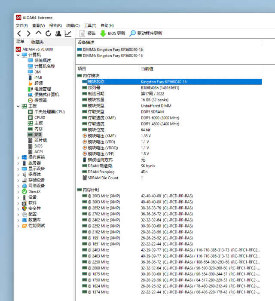
Task: Select the 电源管理 icon item
Action: (31, 89)
